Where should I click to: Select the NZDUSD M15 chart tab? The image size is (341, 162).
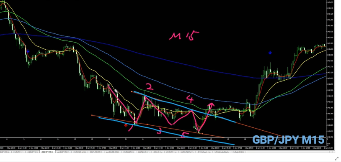[187, 152]
